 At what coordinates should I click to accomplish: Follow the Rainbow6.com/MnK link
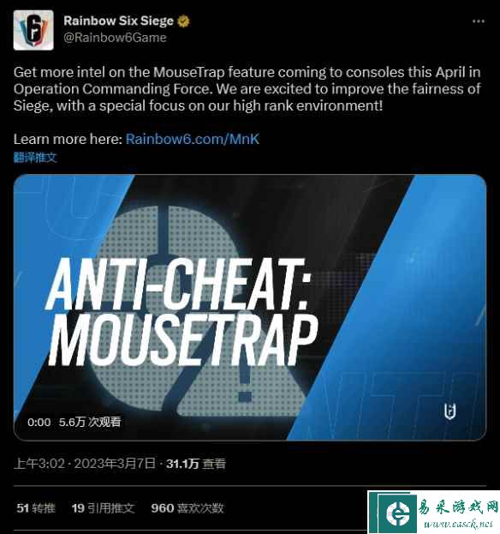coord(193,139)
